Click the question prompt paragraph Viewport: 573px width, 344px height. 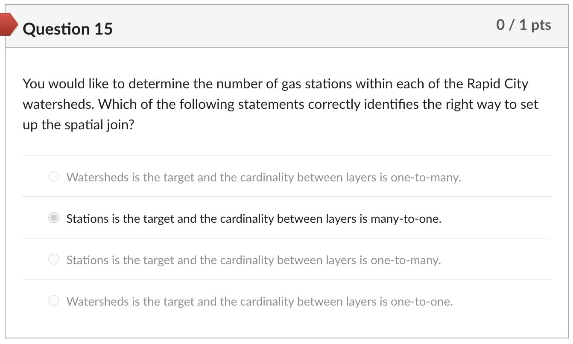[x=280, y=104]
